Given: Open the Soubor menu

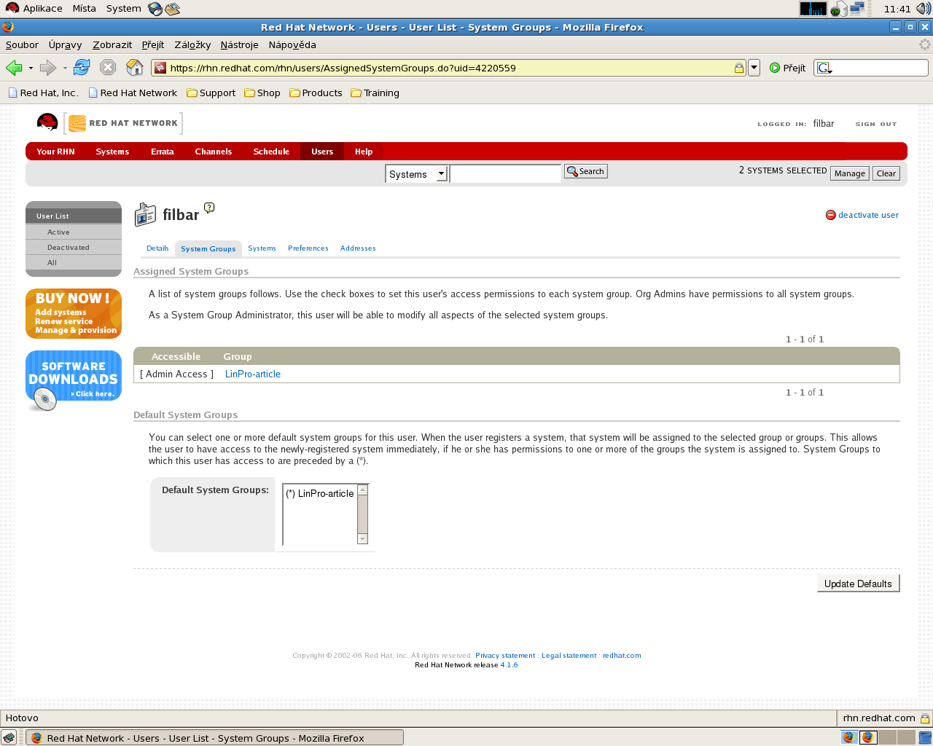Looking at the screenshot, I should click(x=22, y=44).
